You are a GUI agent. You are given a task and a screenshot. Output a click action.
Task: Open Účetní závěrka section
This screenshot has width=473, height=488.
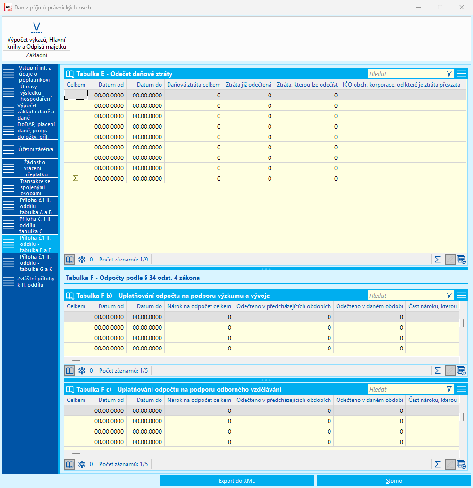pyautogui.click(x=30, y=149)
